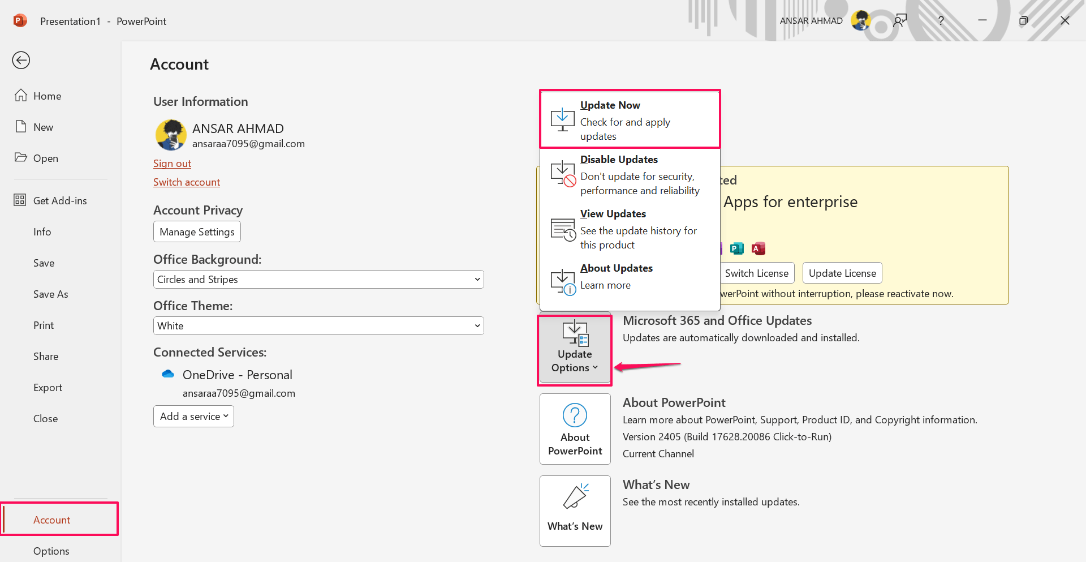Select the Disable Updates blocked icon

tap(563, 174)
